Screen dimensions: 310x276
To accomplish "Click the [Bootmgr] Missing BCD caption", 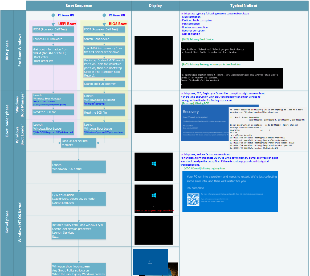I will tap(195, 103).
